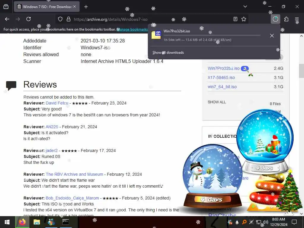Click the gifts snow globe countdown widget
304x228 pixels.
click(x=265, y=141)
